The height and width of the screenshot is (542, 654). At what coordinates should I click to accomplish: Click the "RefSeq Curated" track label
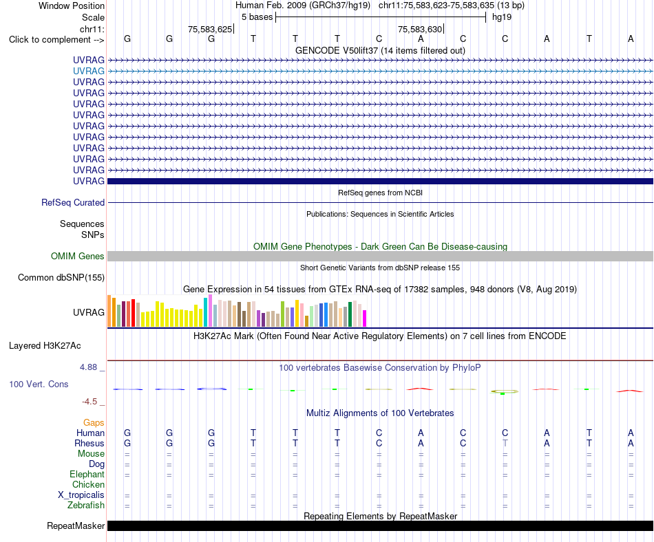click(x=73, y=202)
